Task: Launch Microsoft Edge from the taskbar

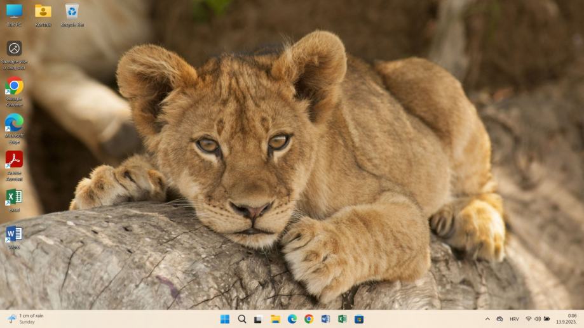Action: [x=292, y=319]
